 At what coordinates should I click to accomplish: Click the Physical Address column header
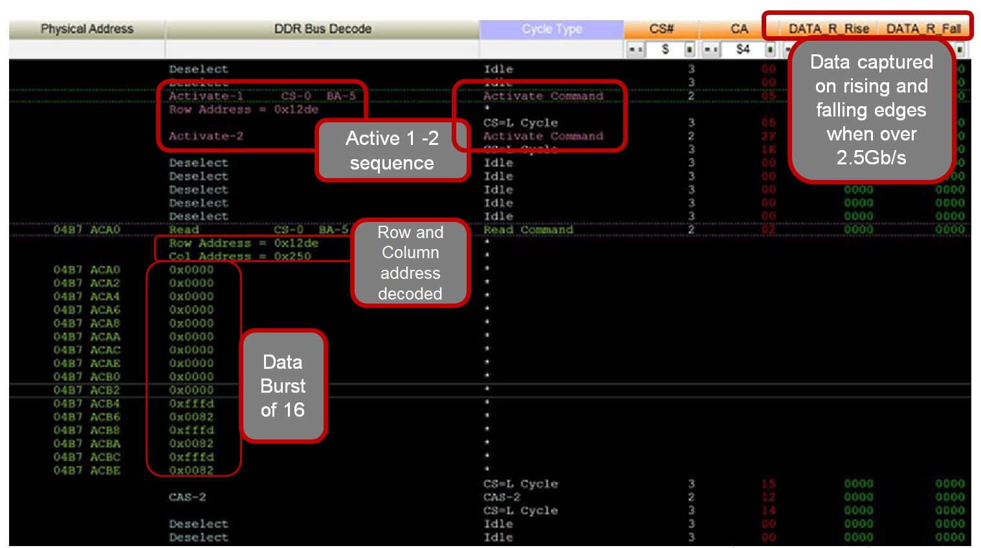point(87,28)
